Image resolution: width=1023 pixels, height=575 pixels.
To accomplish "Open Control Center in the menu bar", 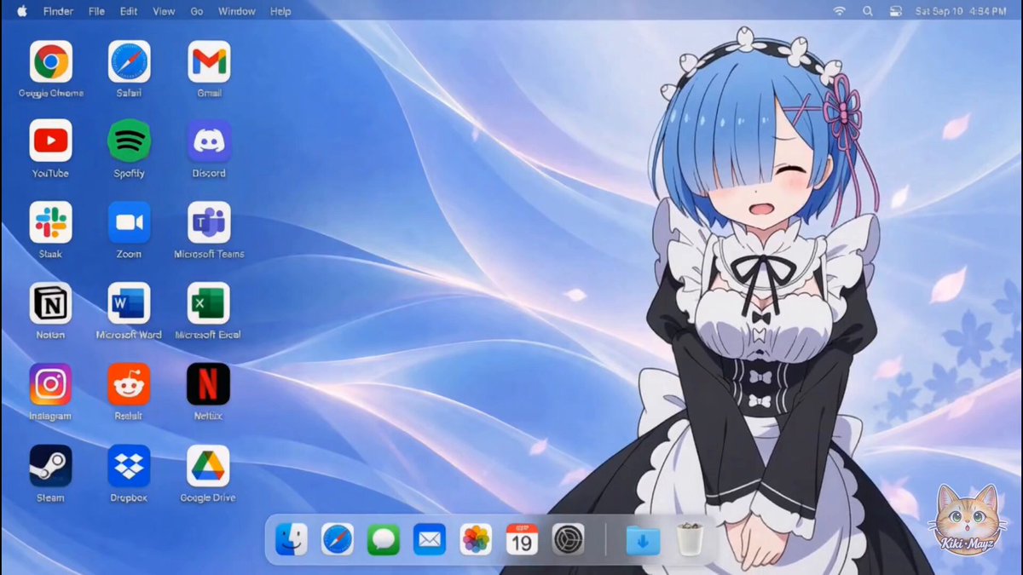I will tap(895, 11).
